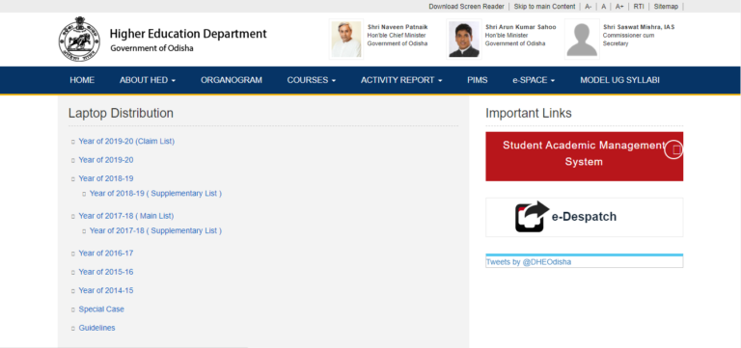Image resolution: width=741 pixels, height=348 pixels.
Task: Open Year of 2017-18 (Main List)
Action: tap(126, 216)
